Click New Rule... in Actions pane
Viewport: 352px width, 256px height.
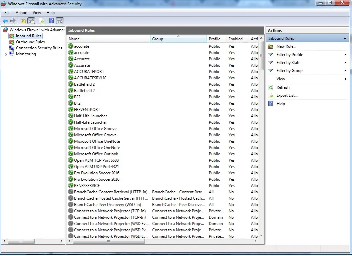287,46
